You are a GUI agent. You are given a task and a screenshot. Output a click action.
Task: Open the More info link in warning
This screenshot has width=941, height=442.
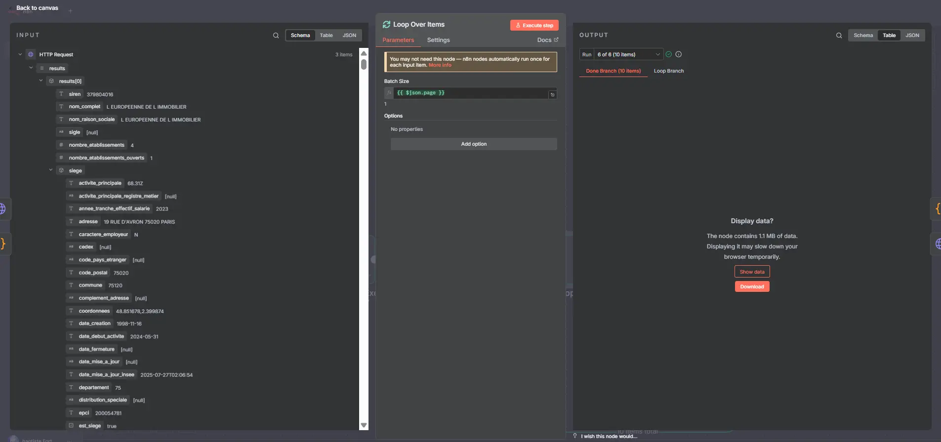click(440, 65)
